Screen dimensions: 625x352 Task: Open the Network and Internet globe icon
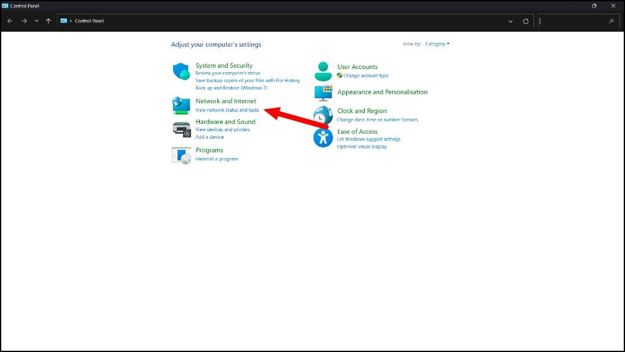point(181,106)
